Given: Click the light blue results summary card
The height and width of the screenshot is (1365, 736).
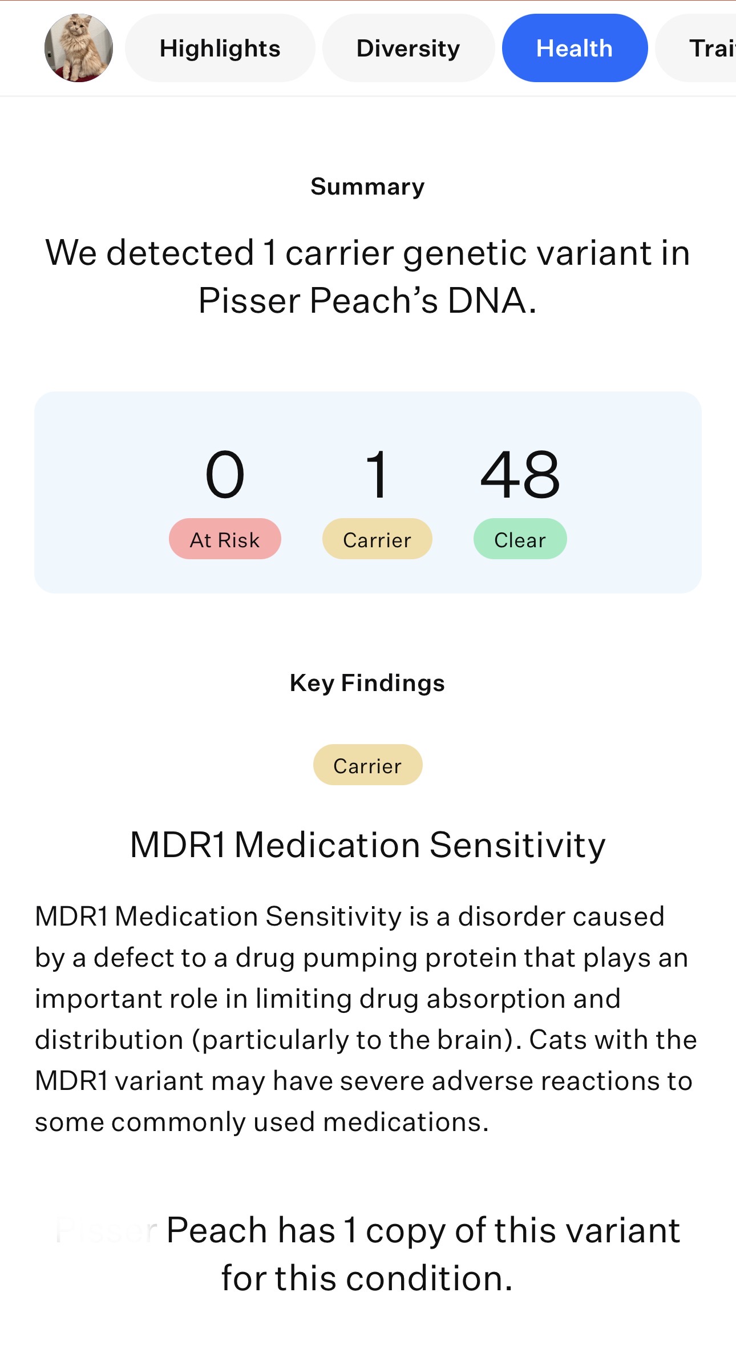Looking at the screenshot, I should (x=368, y=492).
